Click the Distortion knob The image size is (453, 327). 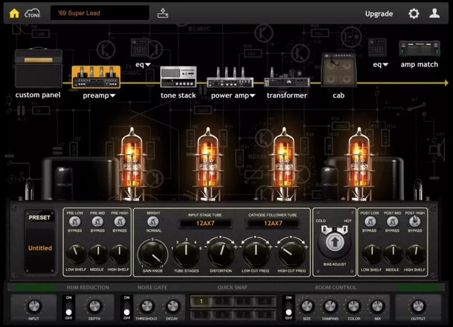click(220, 254)
